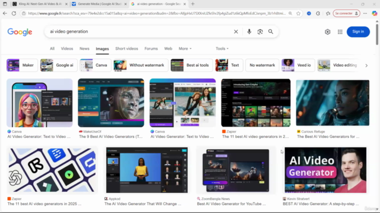Open Google Lens image search
Image resolution: width=380 pixels, height=213 pixels.
(x=260, y=31)
